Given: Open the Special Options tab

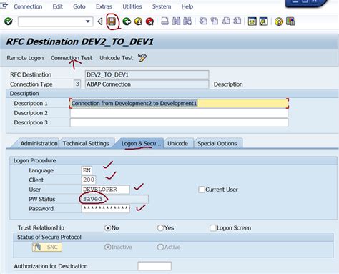Looking at the screenshot, I should tap(217, 143).
